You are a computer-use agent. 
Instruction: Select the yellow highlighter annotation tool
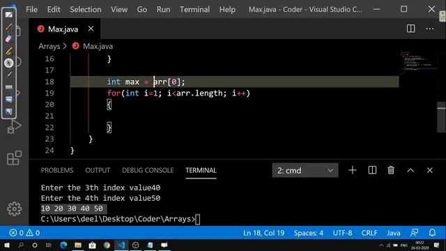[9, 51]
